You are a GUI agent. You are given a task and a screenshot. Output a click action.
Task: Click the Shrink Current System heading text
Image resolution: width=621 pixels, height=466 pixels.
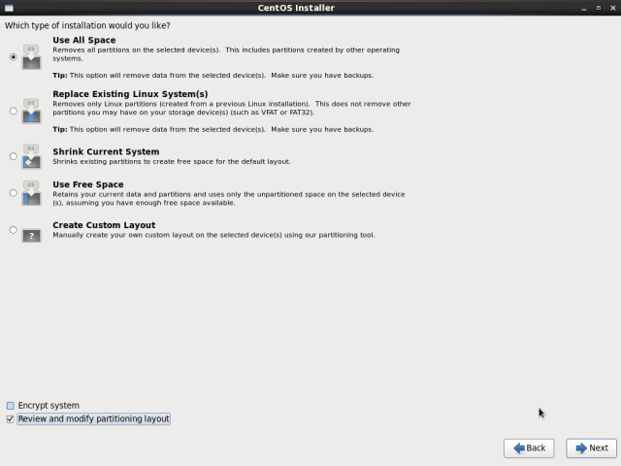point(106,151)
